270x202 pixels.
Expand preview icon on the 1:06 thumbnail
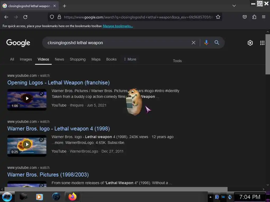[x=41, y=94]
